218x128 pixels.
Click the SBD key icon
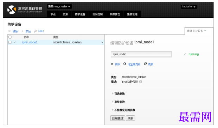(35, 31)
